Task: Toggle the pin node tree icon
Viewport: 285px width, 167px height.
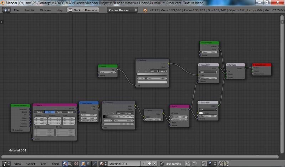Action: pos(187,164)
